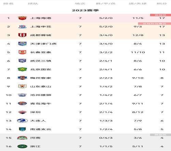Click the 山东泰山 team logo
Screen dimensions: 171x151
22,86
